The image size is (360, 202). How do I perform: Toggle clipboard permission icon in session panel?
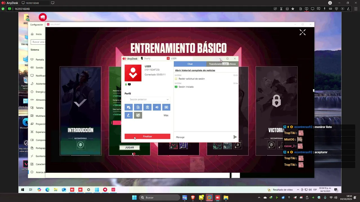(x=147, y=107)
